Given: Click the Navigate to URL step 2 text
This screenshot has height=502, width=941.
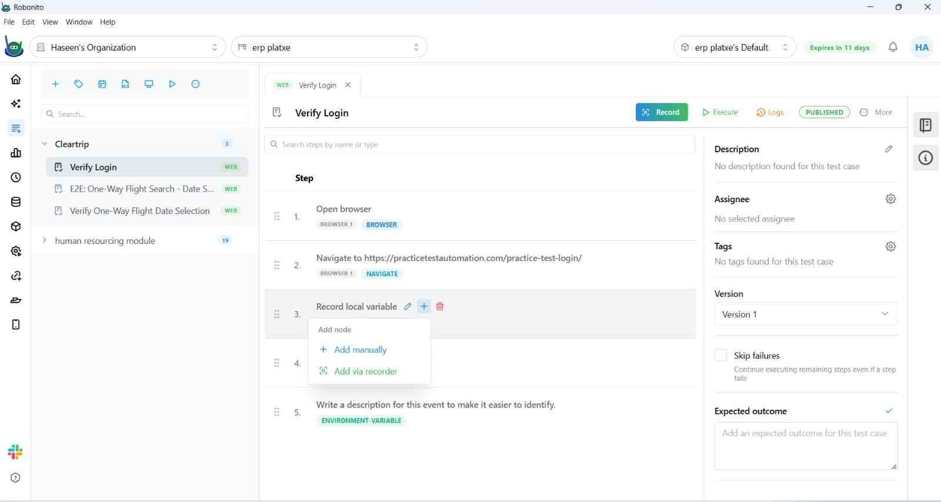Looking at the screenshot, I should (x=449, y=258).
